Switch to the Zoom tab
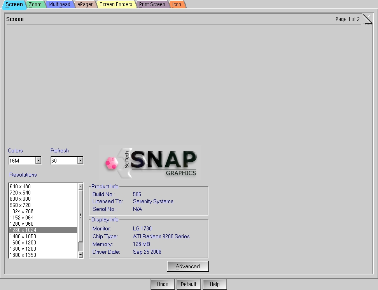The image size is (378, 290). (x=35, y=5)
